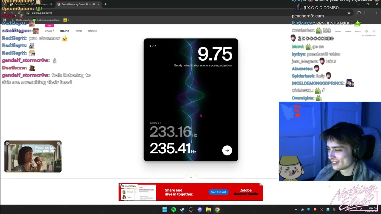Click the 'Nearly nailed it' feedback text
The width and height of the screenshot is (381, 214).
click(203, 65)
